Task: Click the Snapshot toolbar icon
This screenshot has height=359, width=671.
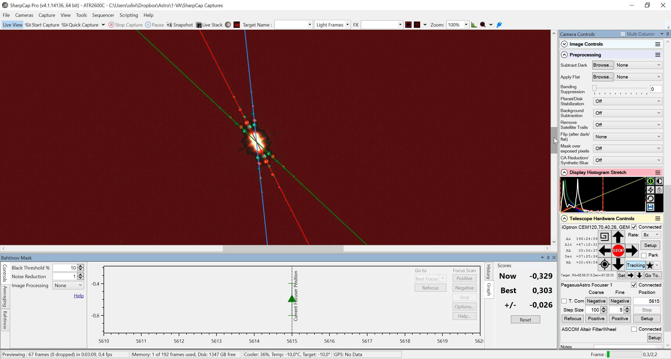Action: 180,25
